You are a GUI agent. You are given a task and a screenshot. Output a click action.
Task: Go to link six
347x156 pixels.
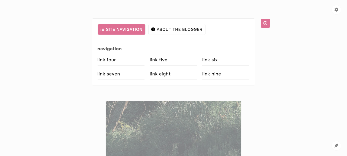[x=210, y=60]
